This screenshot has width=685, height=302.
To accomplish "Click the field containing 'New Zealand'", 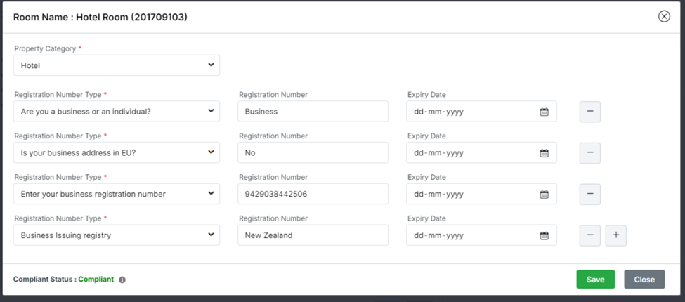I will pyautogui.click(x=313, y=236).
